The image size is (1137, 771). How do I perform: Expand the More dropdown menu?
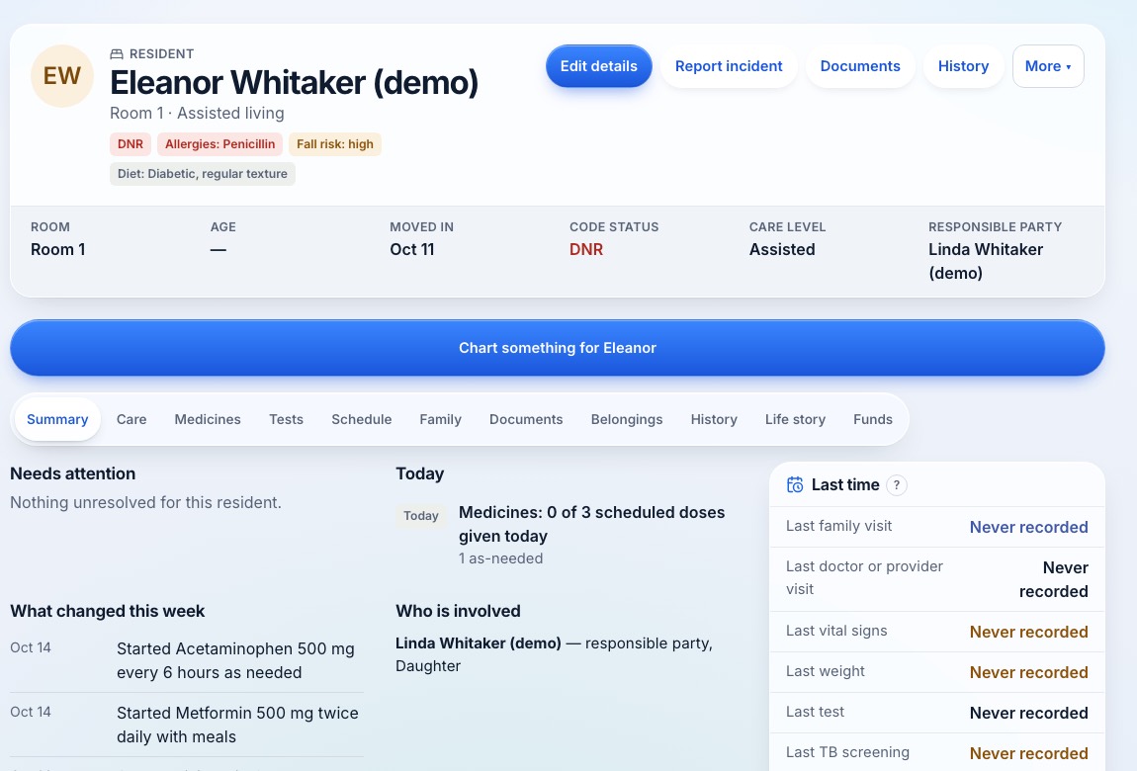tap(1048, 66)
